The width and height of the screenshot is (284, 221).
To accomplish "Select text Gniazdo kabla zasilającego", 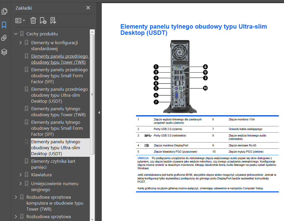I will tap(245, 129).
